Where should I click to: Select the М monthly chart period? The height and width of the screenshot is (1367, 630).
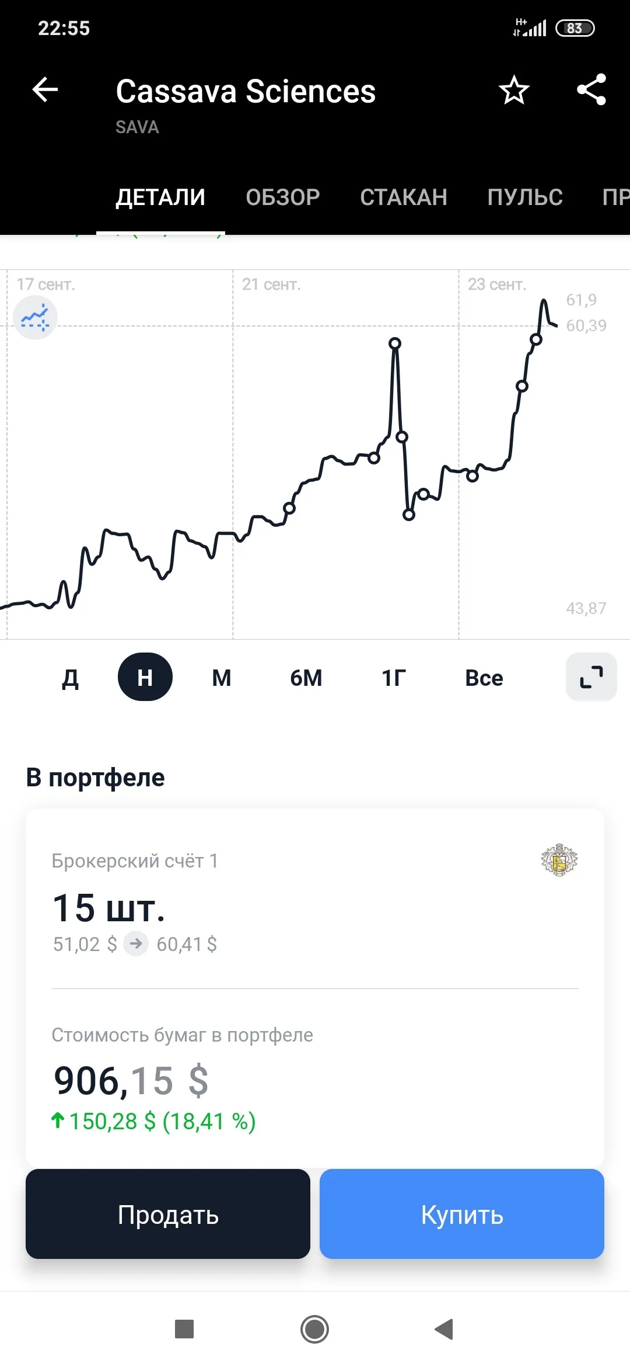(x=222, y=678)
